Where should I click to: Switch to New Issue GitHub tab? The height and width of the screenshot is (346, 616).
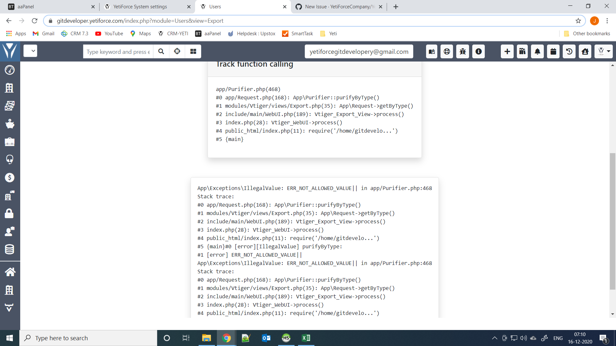338,7
